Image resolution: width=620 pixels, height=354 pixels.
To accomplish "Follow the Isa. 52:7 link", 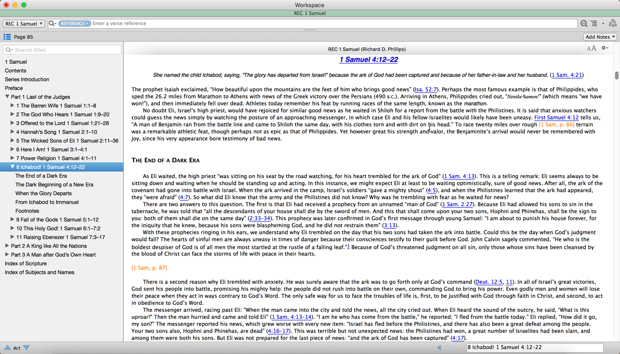I will click(x=425, y=89).
